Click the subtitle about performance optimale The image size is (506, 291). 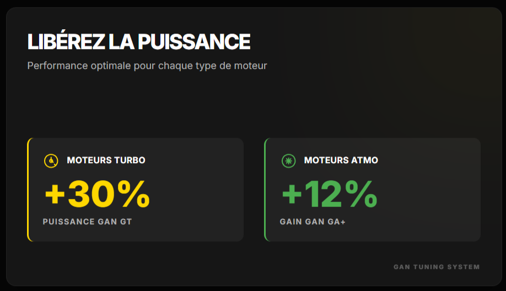point(147,66)
